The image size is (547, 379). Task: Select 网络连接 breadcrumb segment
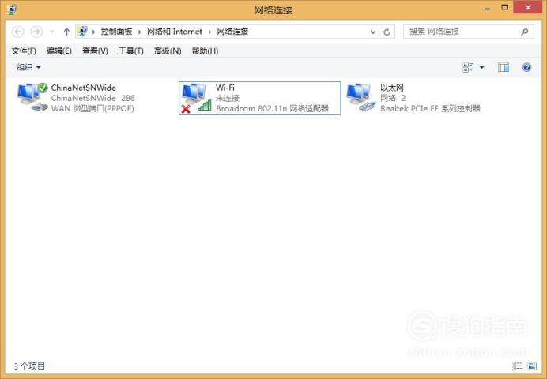click(232, 32)
